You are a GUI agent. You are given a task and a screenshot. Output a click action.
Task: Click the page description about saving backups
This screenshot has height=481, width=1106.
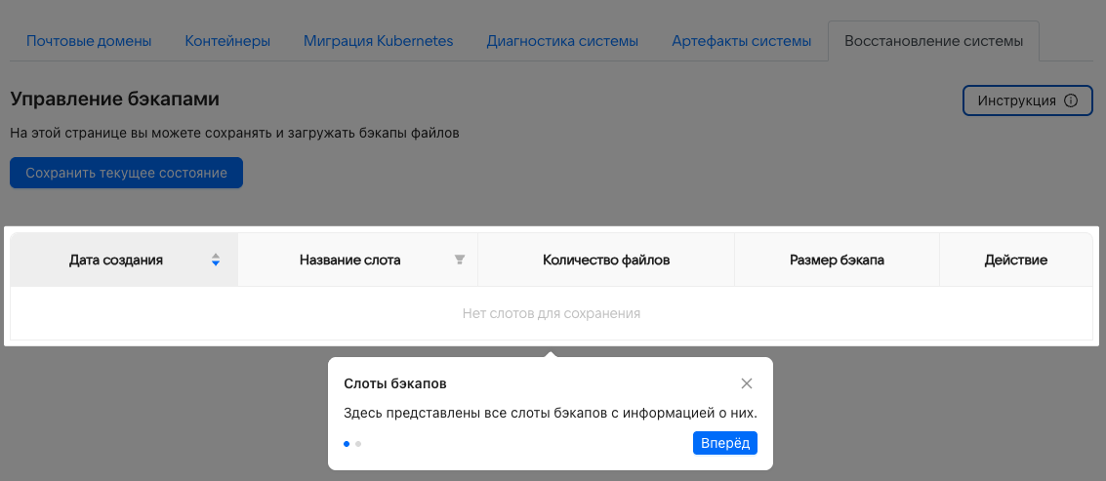(235, 132)
